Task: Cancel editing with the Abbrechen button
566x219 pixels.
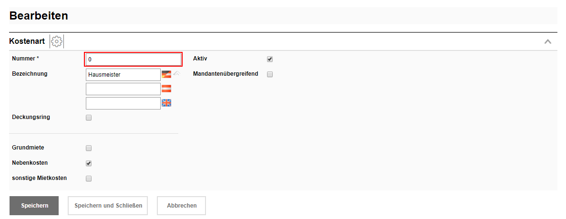Action: (181, 206)
